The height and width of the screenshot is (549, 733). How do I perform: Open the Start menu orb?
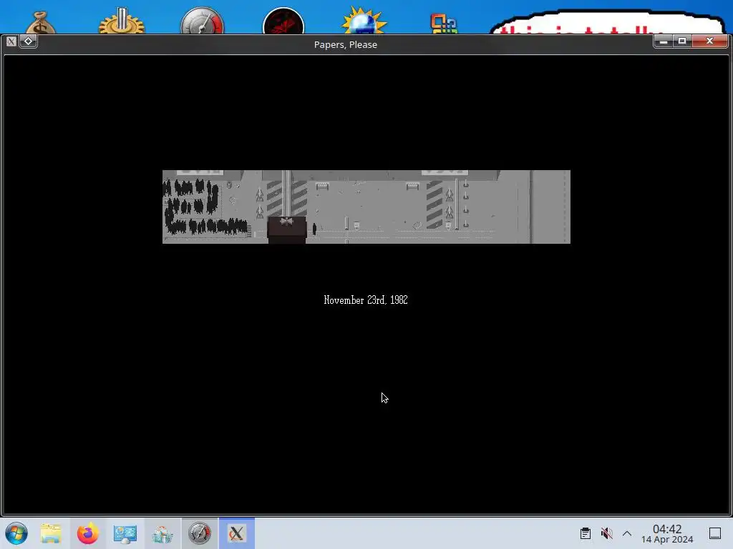pyautogui.click(x=16, y=533)
